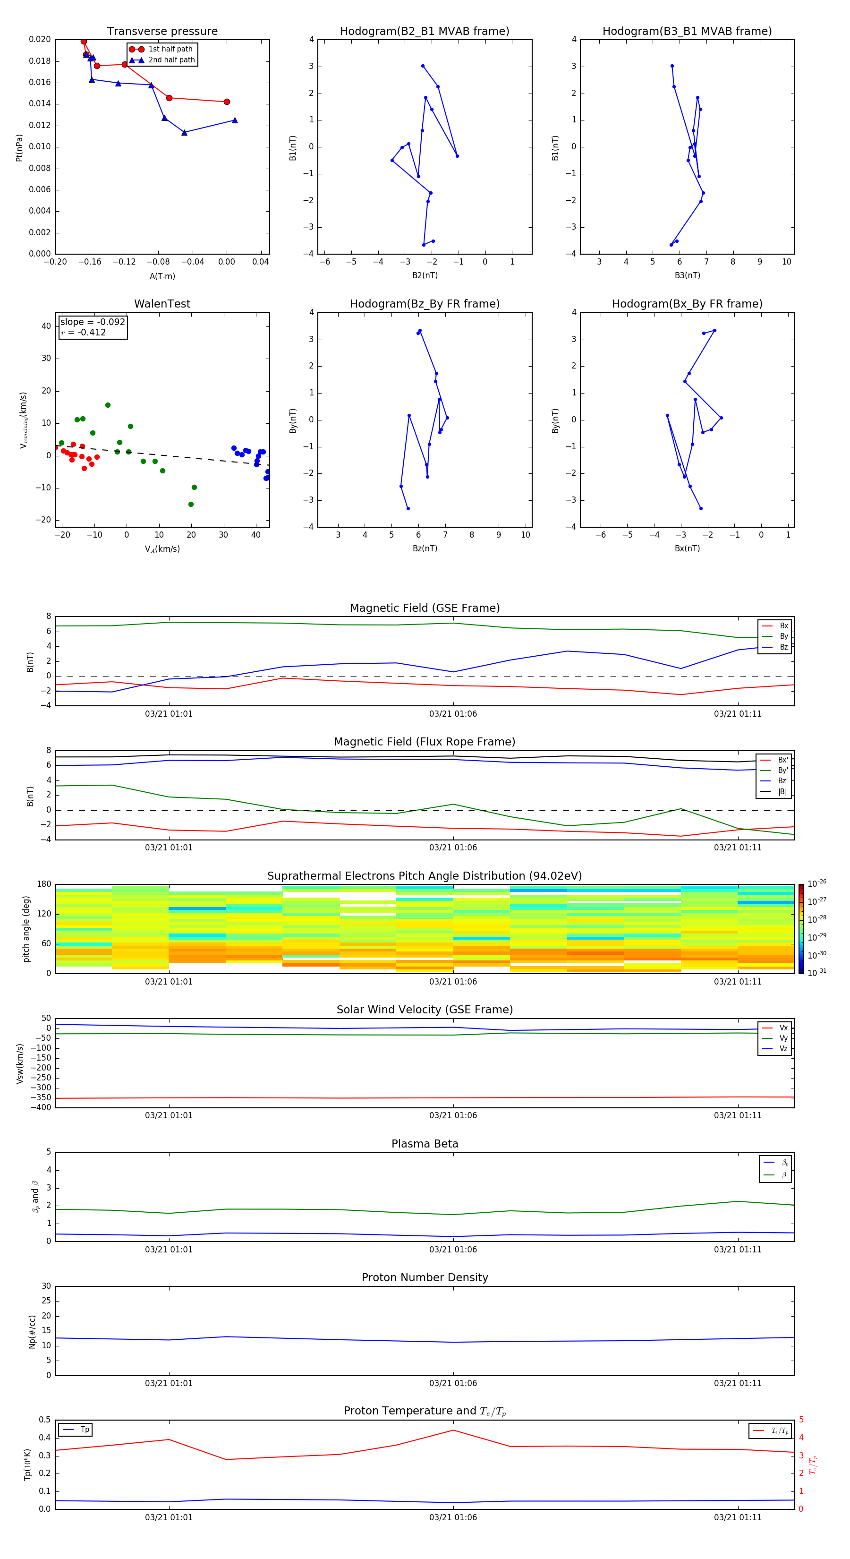Click the 'Solar Wind Velocity (GSE Frame)' title
Viewport: 850px width, 1559px height.
[x=425, y=1010]
